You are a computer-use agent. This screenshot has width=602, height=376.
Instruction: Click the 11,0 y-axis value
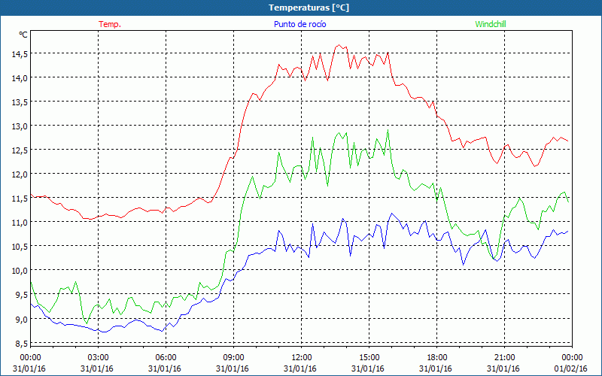[x=20, y=223]
